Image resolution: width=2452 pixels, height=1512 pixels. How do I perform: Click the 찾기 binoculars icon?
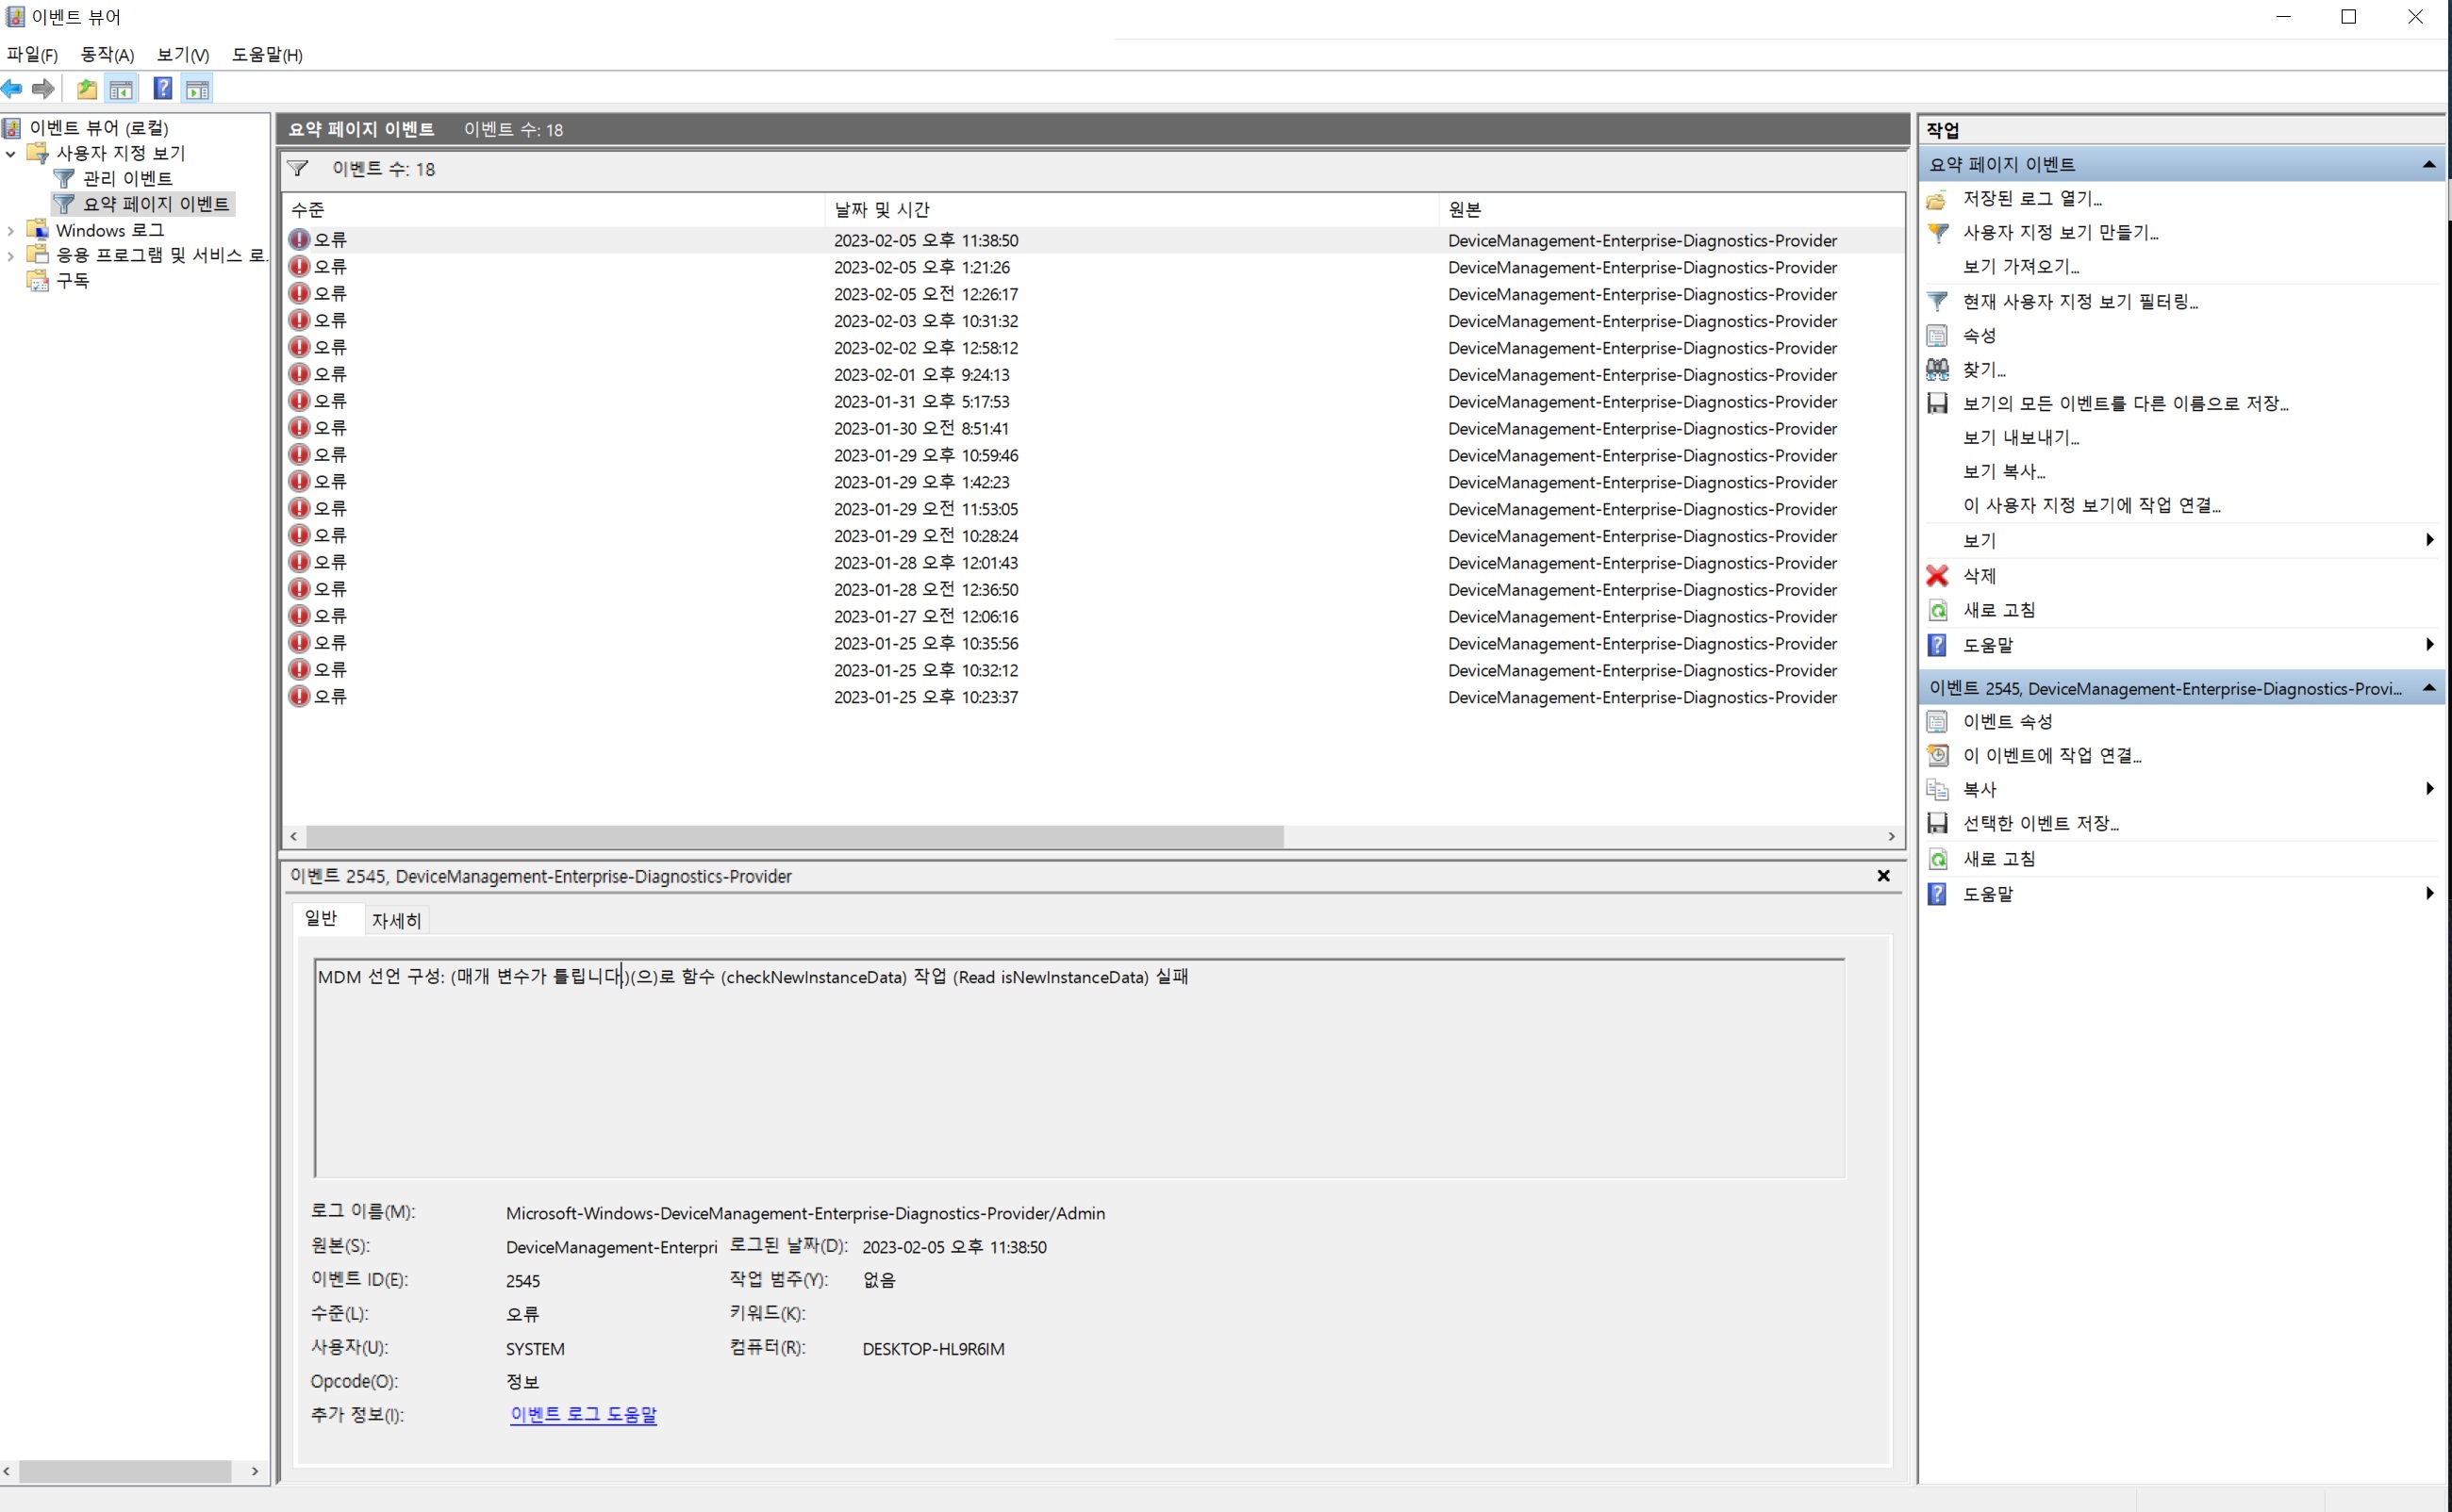click(1937, 369)
